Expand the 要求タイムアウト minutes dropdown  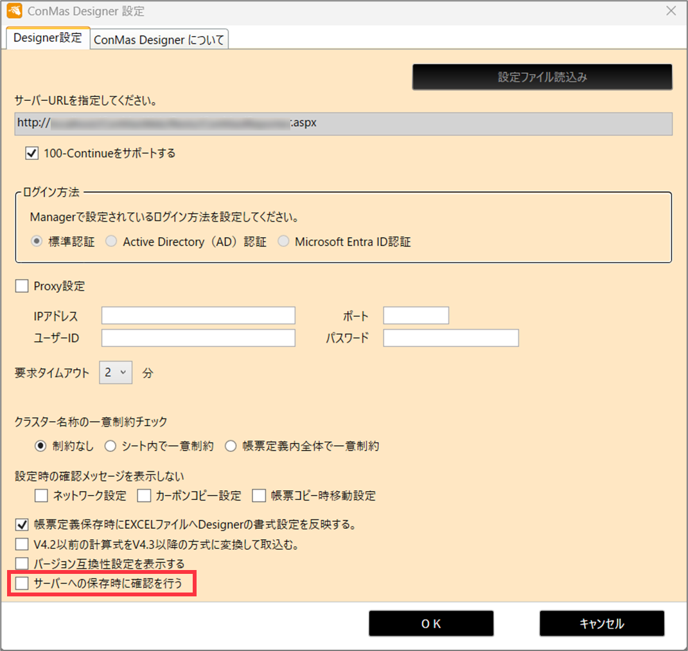pyautogui.click(x=116, y=373)
